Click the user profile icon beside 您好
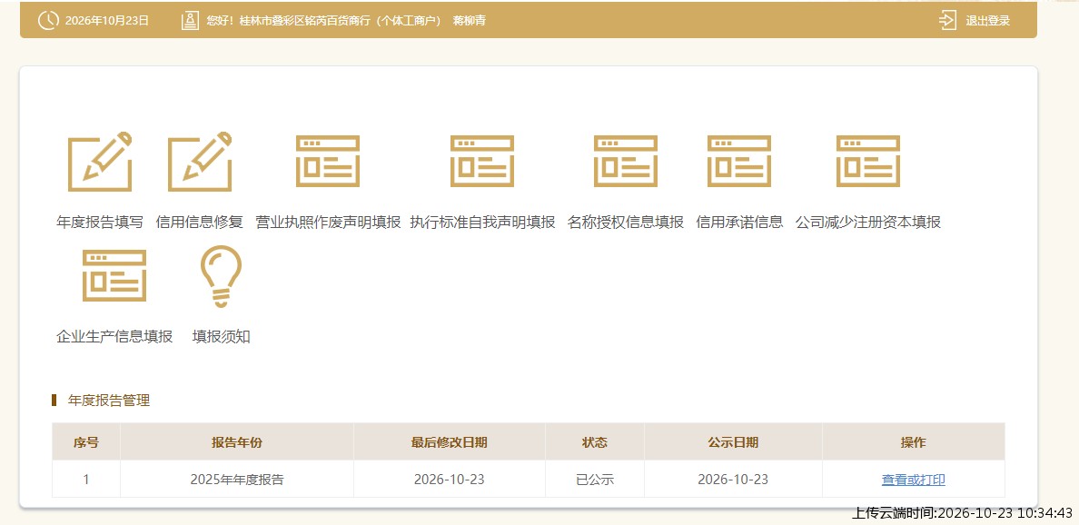1079x525 pixels. tap(190, 21)
